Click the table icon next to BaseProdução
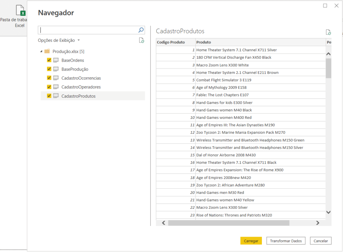The width and height of the screenshot is (343, 252). 56,69
